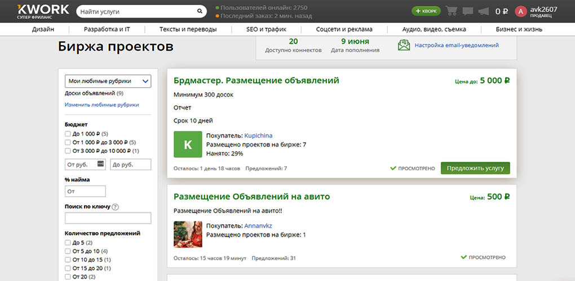Click the 0 ₽ balance in header

tap(502, 11)
